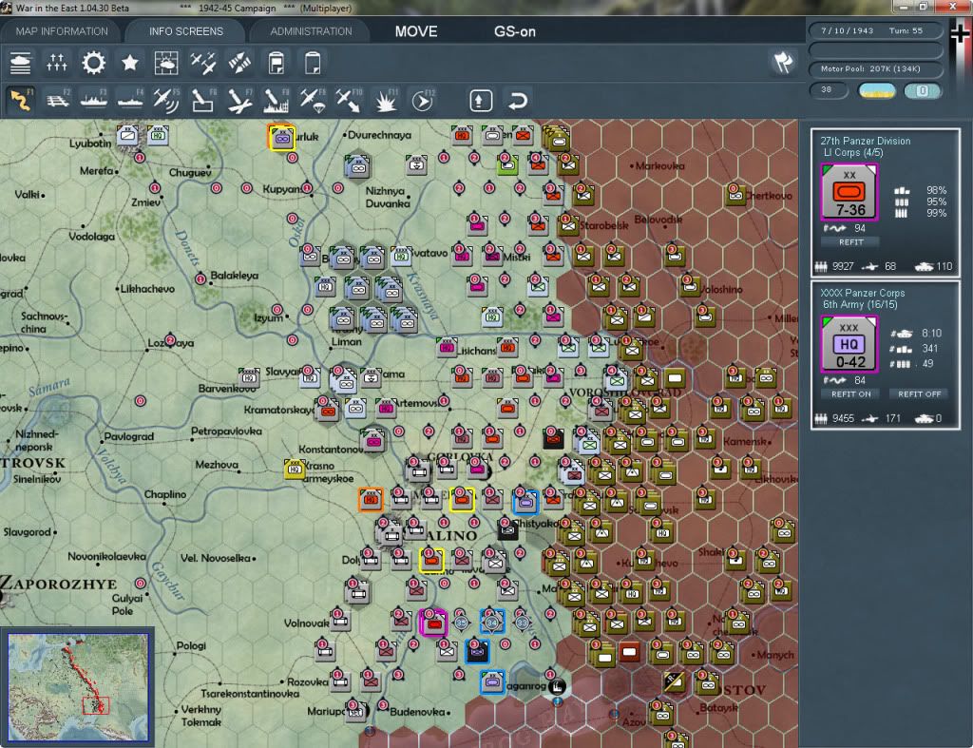This screenshot has height=748, width=973.
Task: Open the commander's report clipboard with flag
Action: pyautogui.click(x=277, y=63)
